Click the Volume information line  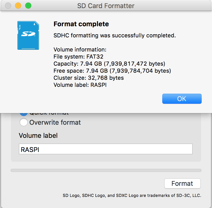(80, 49)
